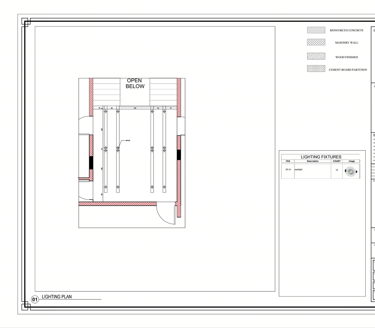Click the SP-01 leader label on plan
Screen dimensions: 375x328
128,140
